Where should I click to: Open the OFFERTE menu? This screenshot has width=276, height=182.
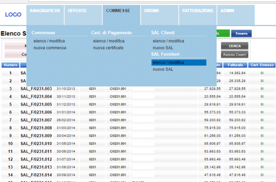[x=77, y=11]
